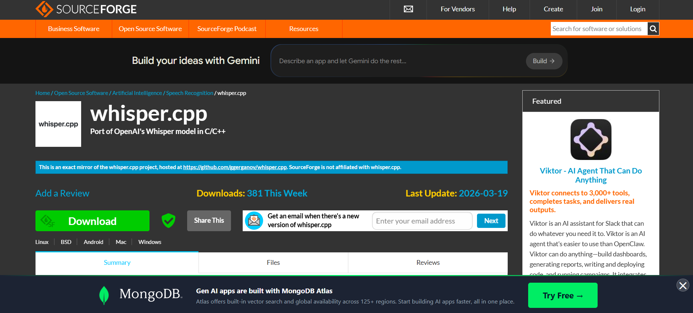Focus the software search field

pos(599,29)
